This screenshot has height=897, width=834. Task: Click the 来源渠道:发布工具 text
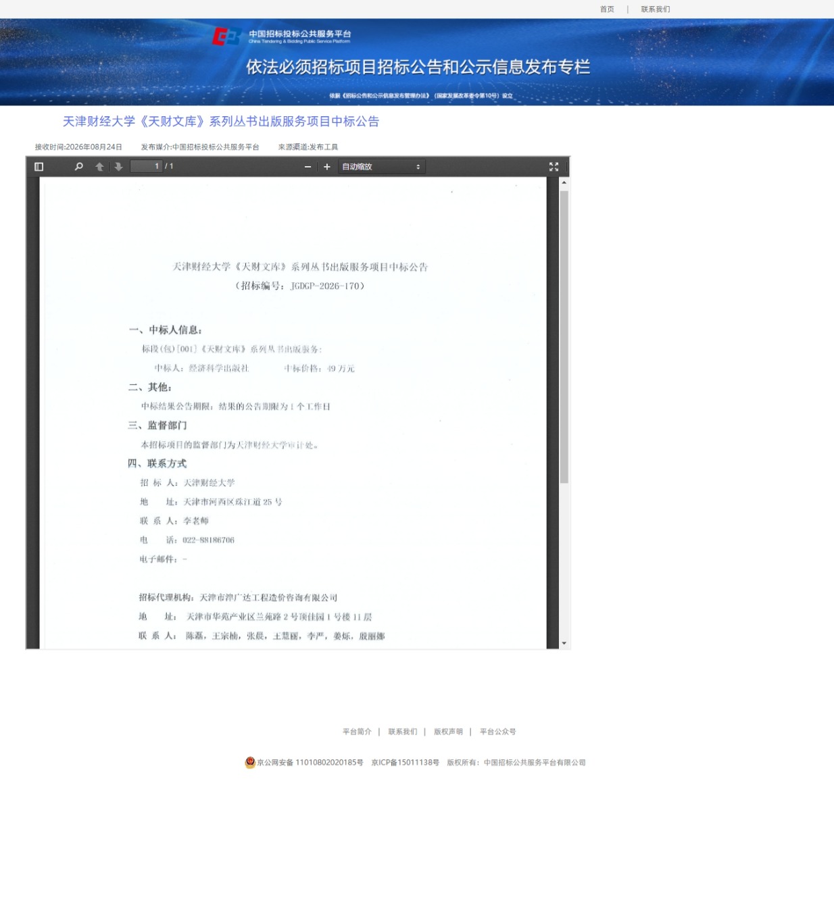pyautogui.click(x=308, y=147)
